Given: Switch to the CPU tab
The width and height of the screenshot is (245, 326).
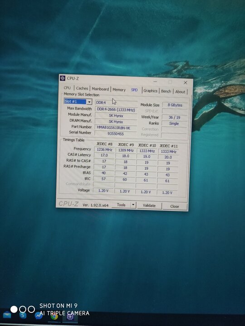Looking at the screenshot, I should tap(67, 88).
